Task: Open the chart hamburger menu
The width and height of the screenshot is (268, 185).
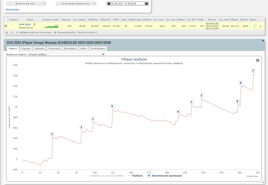Action: tap(258, 61)
